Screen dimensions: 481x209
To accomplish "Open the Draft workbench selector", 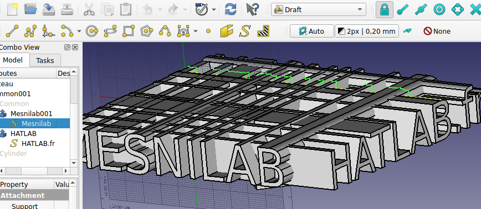I will [319, 9].
